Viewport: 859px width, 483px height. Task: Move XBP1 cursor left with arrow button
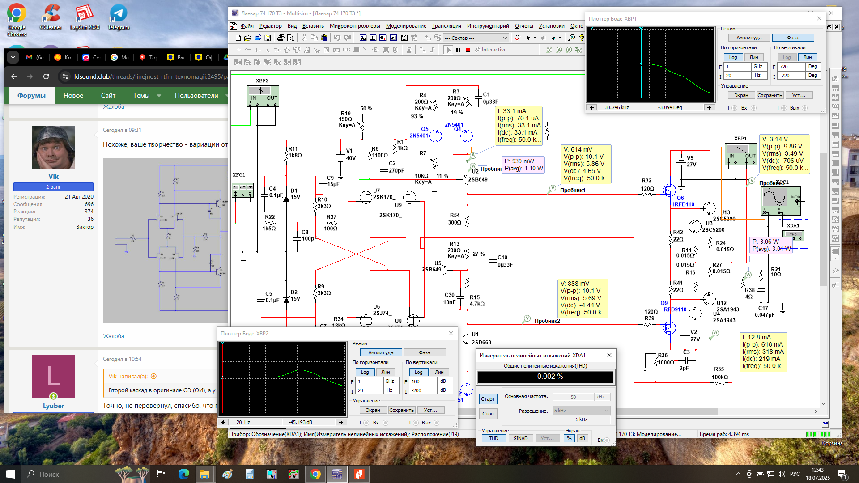pos(592,108)
